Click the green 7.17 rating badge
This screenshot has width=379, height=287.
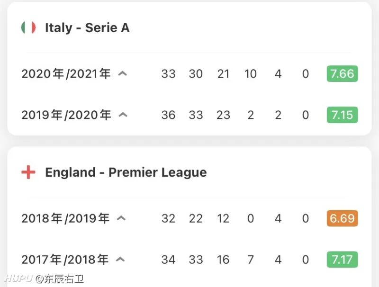342,260
